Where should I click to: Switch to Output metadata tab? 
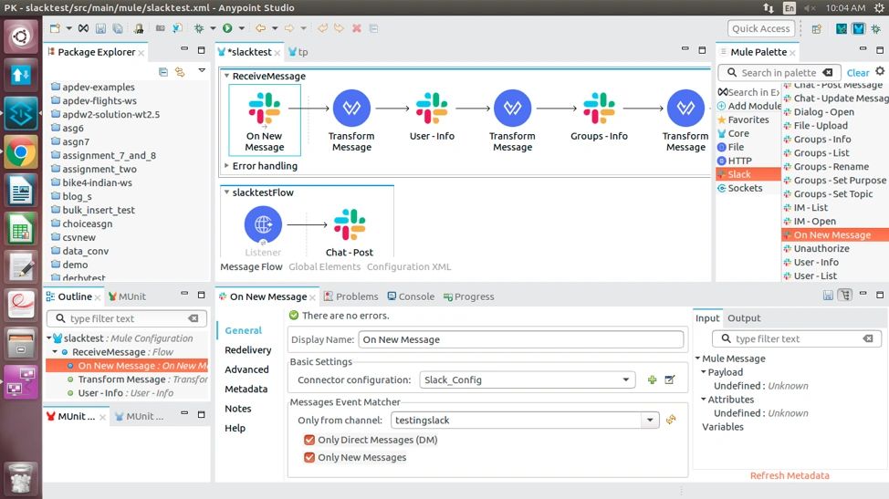[x=744, y=318]
